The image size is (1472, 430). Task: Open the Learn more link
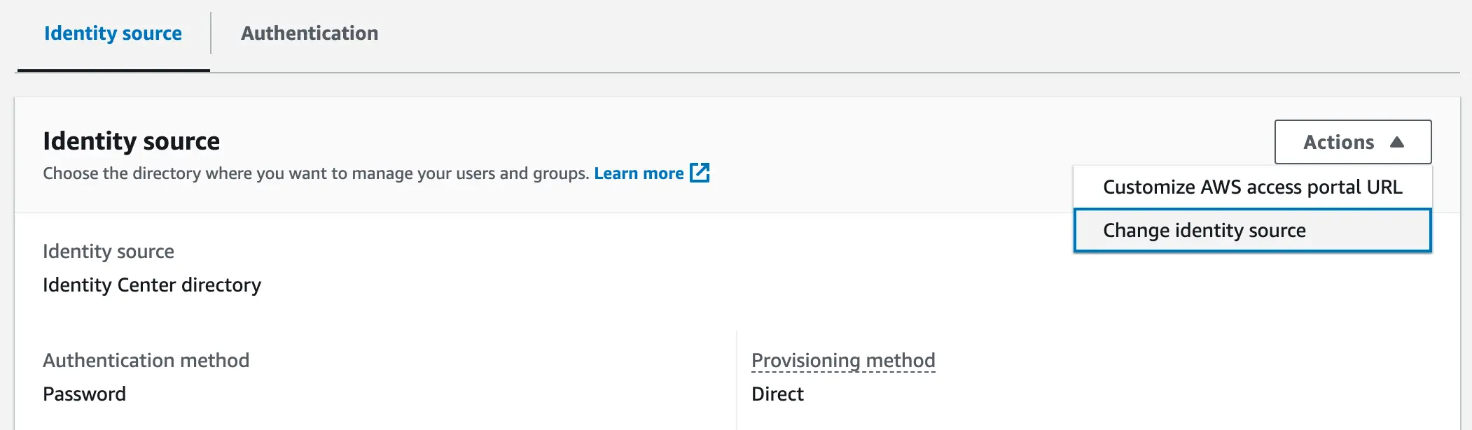639,173
